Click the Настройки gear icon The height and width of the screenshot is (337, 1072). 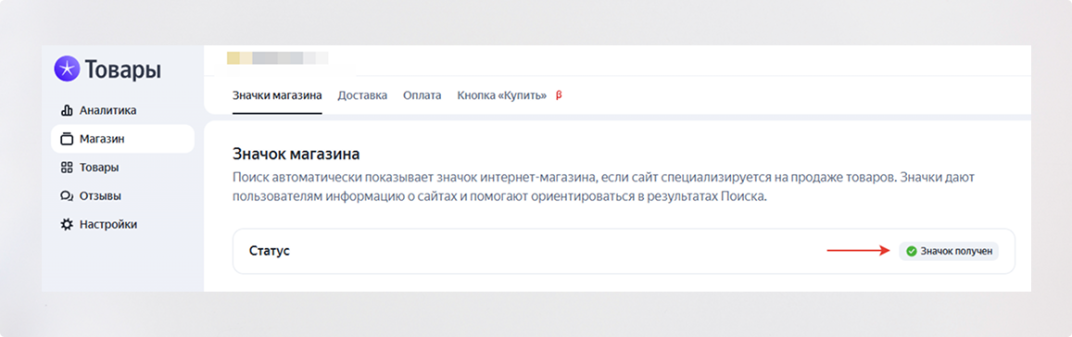(67, 224)
